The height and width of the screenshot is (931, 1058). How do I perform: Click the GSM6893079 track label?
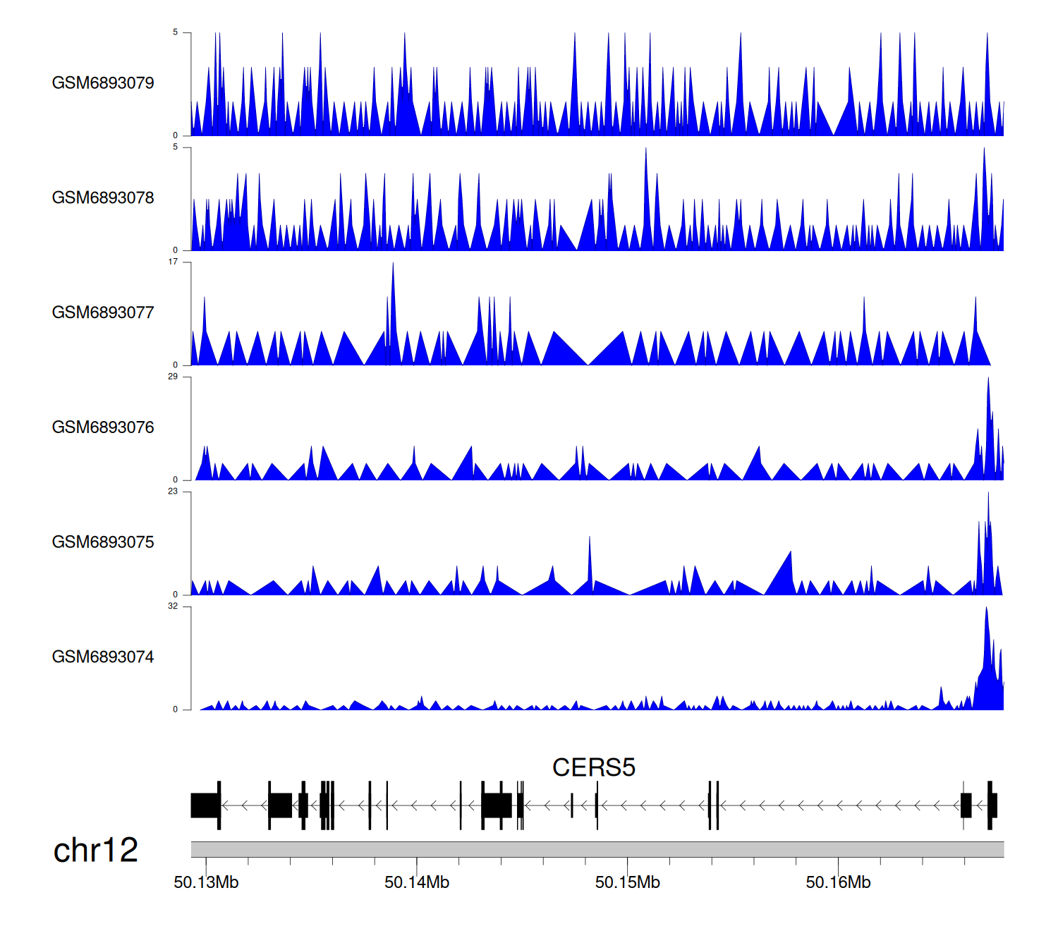click(x=103, y=83)
